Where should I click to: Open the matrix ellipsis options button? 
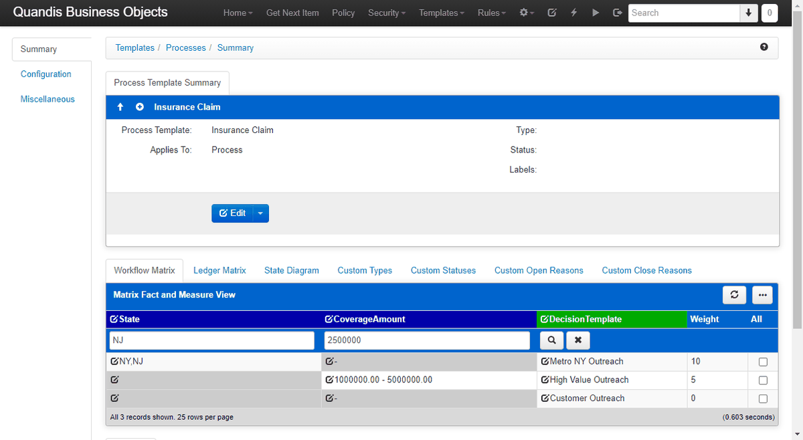click(x=762, y=295)
